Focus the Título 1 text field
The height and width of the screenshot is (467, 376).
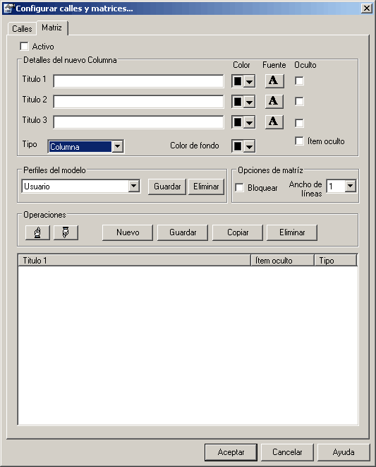click(138, 81)
